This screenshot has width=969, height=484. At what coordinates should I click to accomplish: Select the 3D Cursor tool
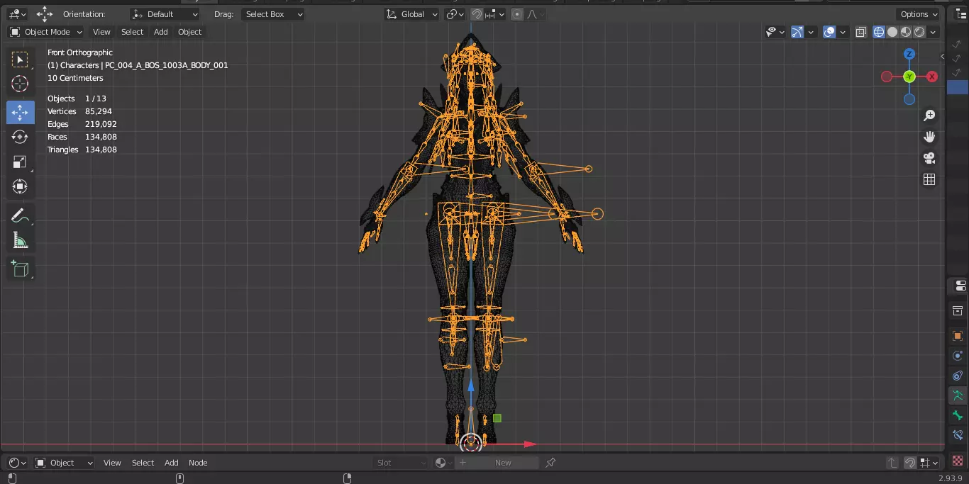pos(20,84)
